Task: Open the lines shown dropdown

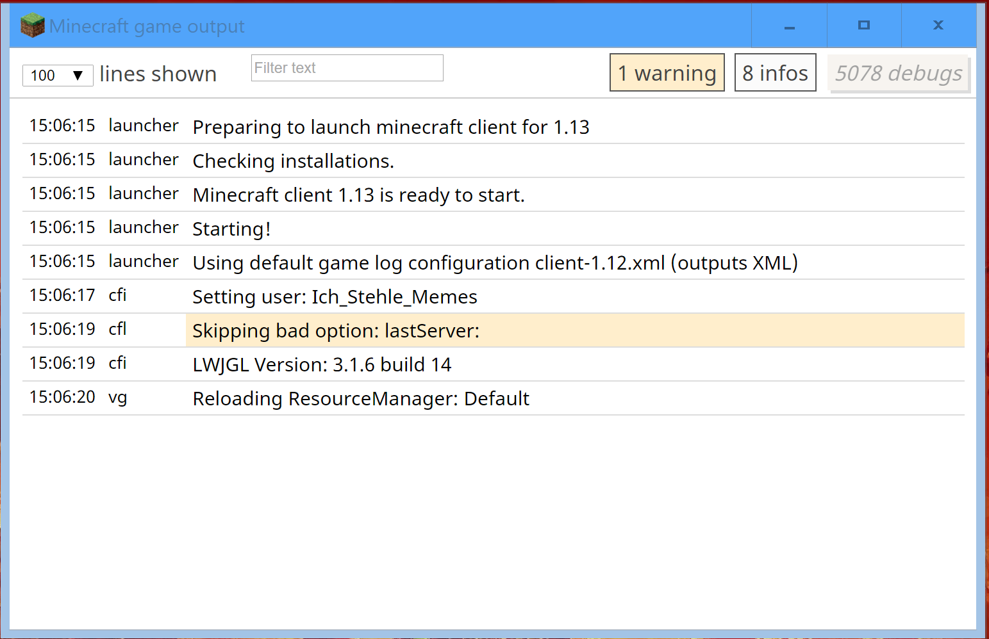Action: coord(58,76)
